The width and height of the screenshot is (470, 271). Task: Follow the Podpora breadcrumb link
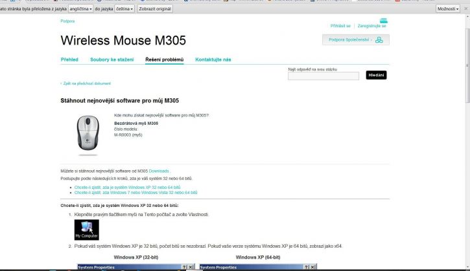(67, 21)
